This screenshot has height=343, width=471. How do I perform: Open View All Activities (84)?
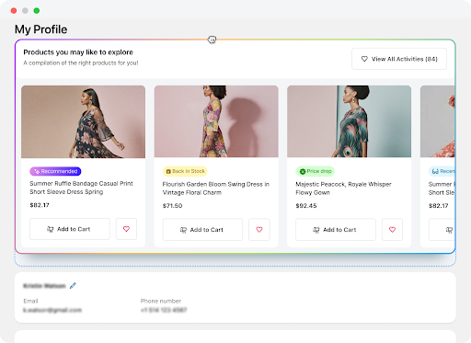pos(399,59)
